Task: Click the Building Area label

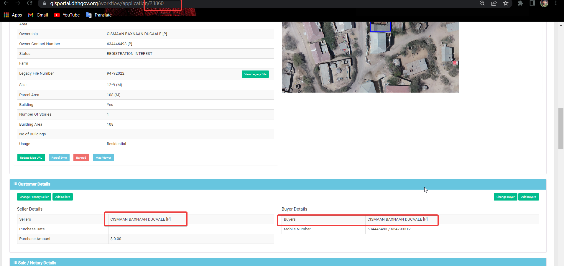Action: (31, 124)
